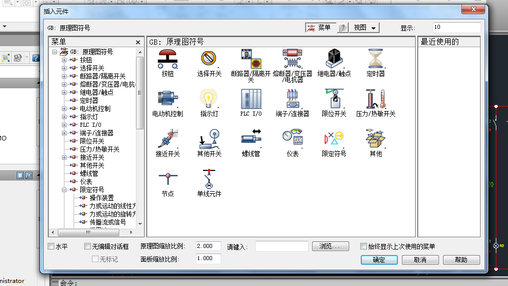This screenshot has width=508, height=286.
Task: Click the 浏览... browse button
Action: [x=330, y=246]
